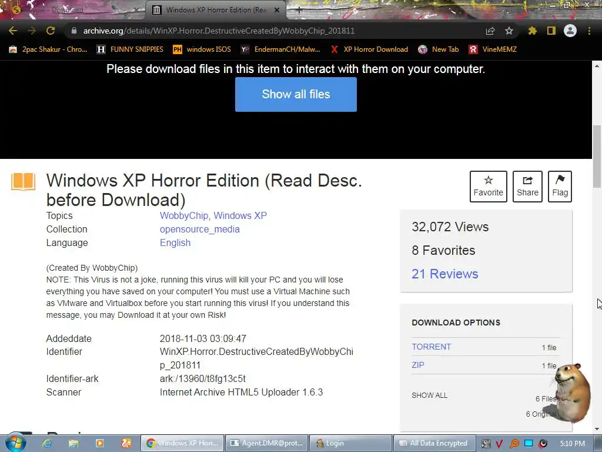
Task: Open the Windows XP topic link
Action: tap(240, 215)
